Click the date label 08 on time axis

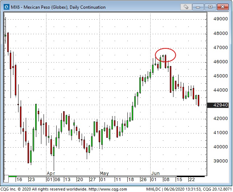click(167, 180)
